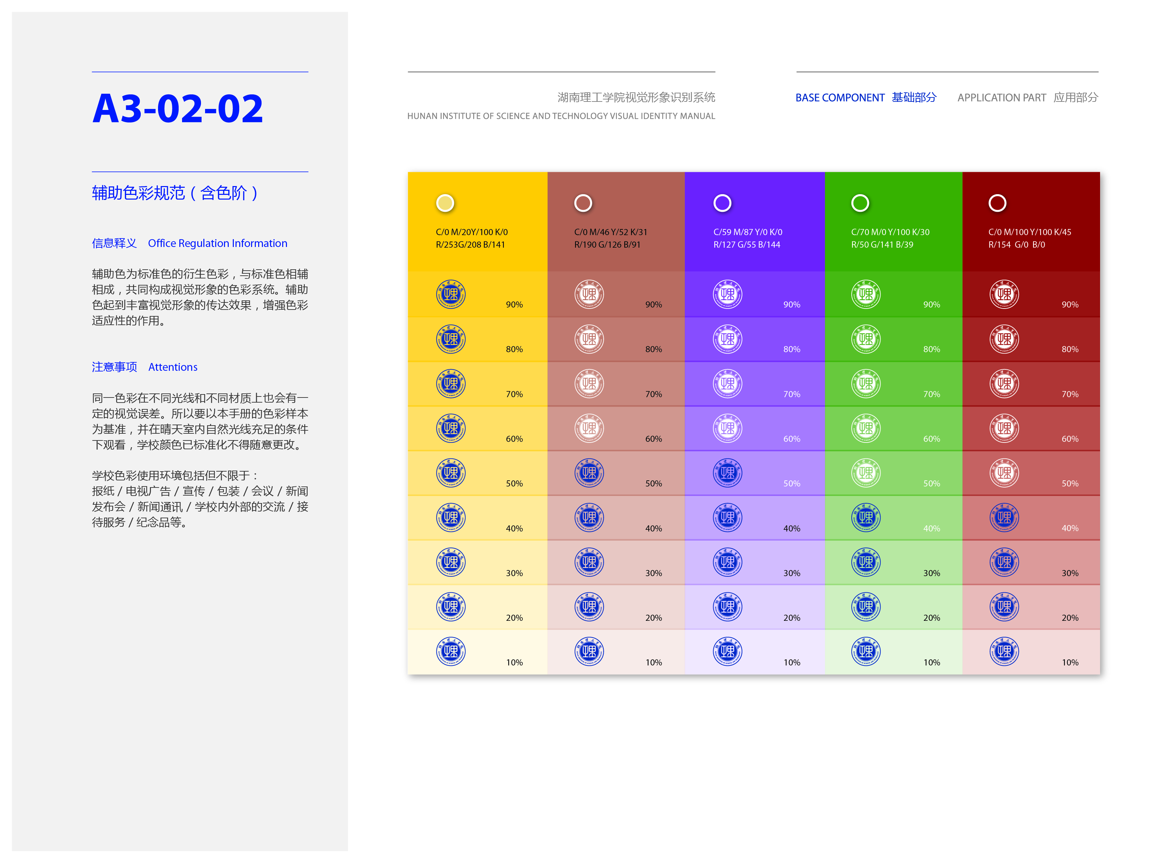Image resolution: width=1163 pixels, height=863 pixels.
Task: Click the 辅助色彩规范（含色阶）title
Action: 175,193
